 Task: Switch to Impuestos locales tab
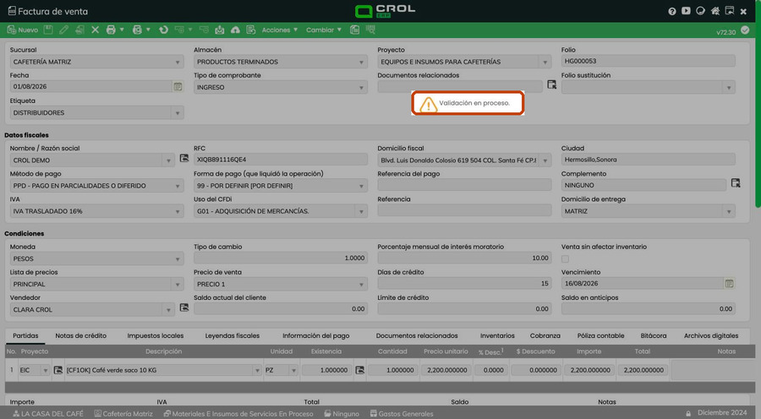point(156,335)
